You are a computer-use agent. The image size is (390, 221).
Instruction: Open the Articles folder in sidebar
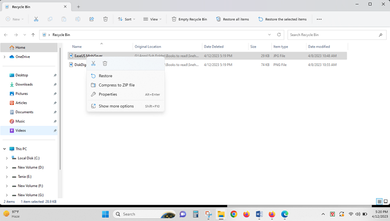point(29,103)
